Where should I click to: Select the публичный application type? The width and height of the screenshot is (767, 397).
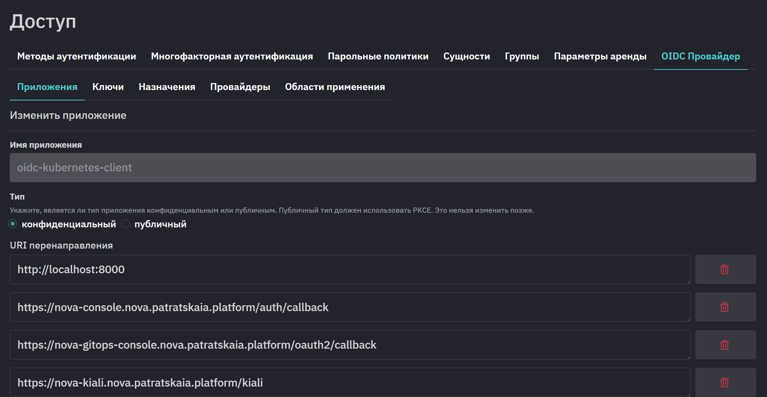click(125, 224)
